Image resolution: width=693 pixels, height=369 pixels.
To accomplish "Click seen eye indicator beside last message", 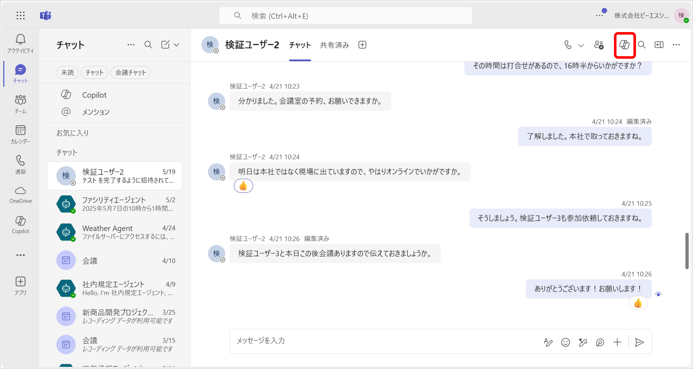I will [658, 294].
